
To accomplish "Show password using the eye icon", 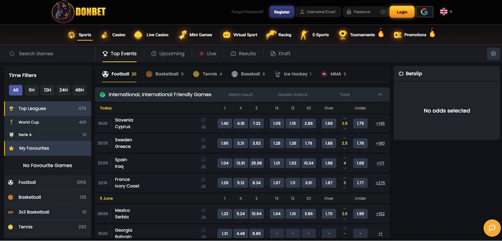I will (383, 12).
